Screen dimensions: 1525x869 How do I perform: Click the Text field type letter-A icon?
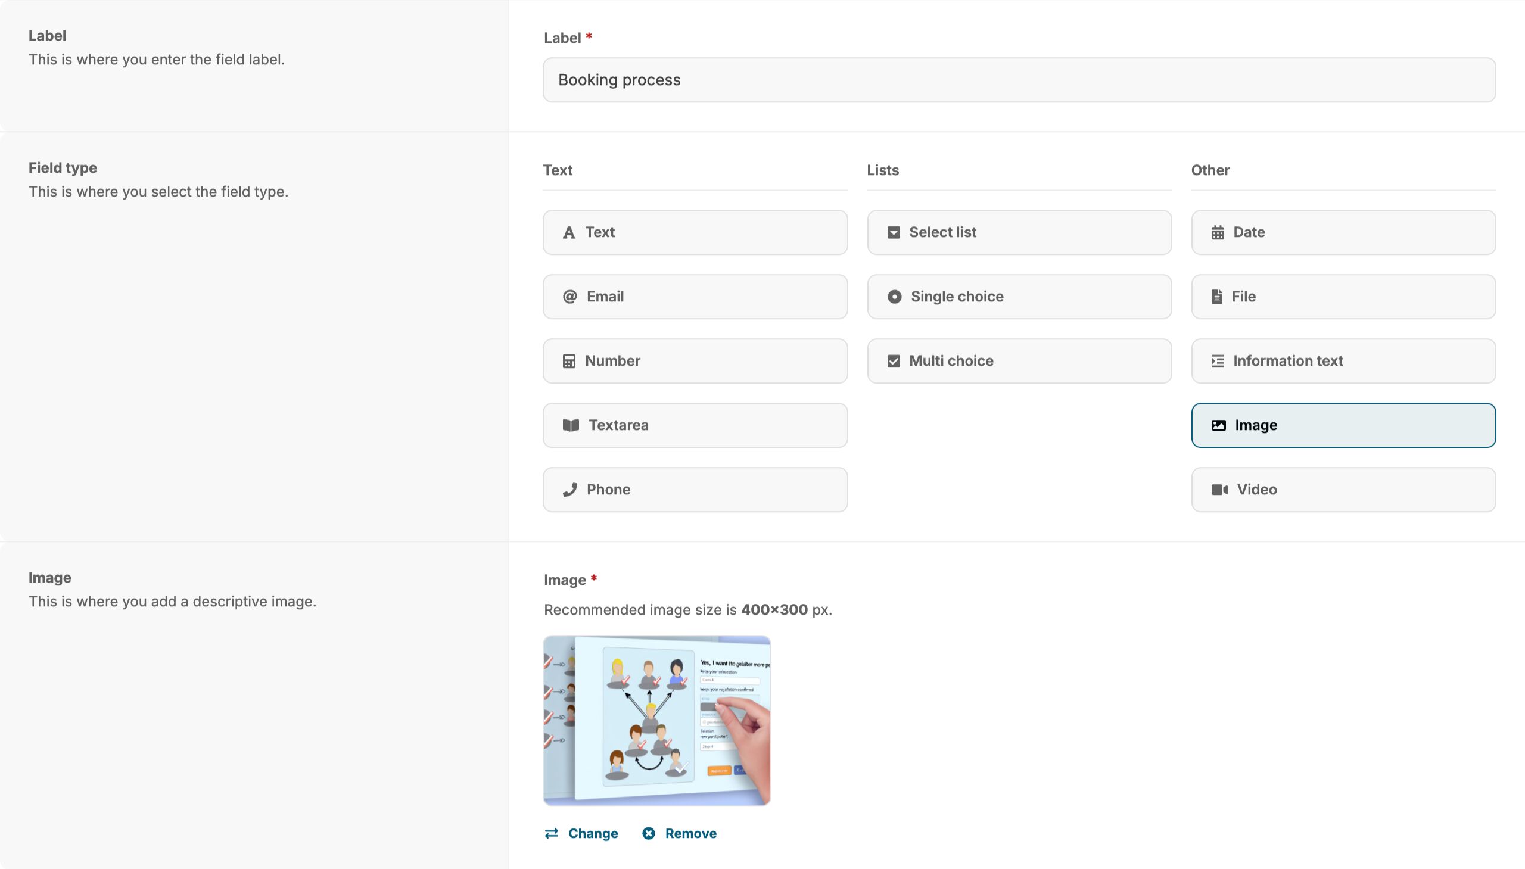[x=569, y=233]
